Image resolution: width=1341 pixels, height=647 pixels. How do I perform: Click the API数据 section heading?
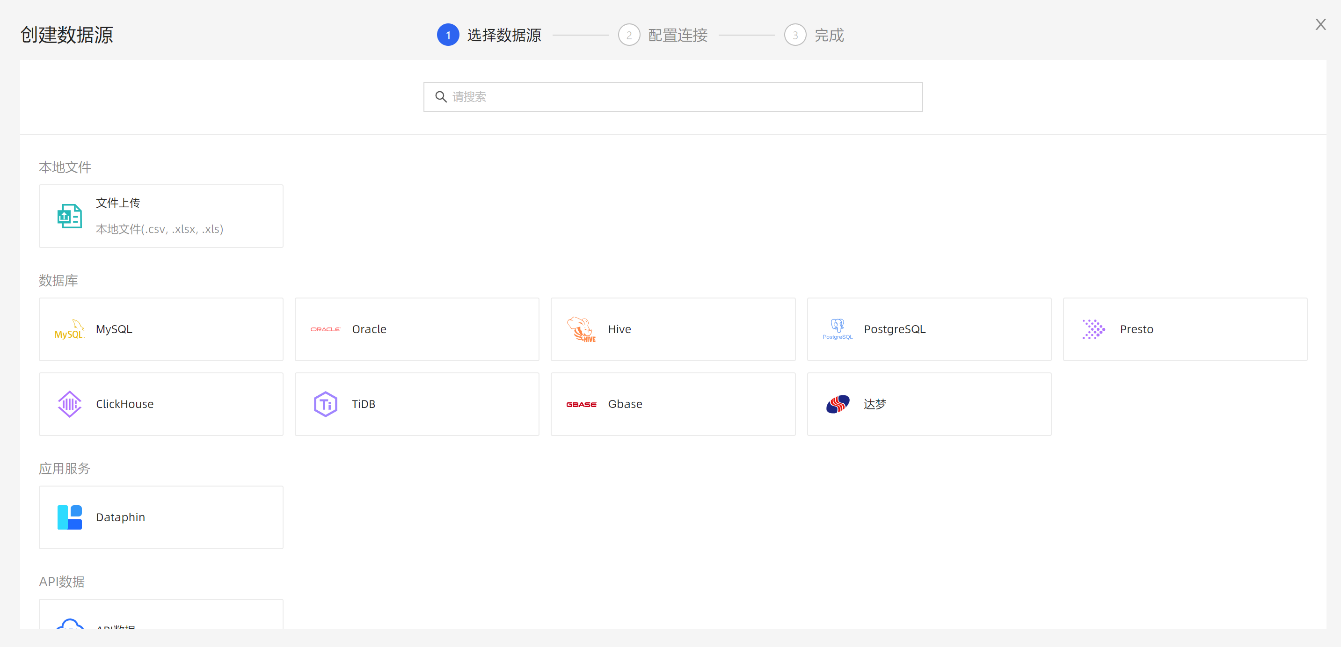point(61,582)
